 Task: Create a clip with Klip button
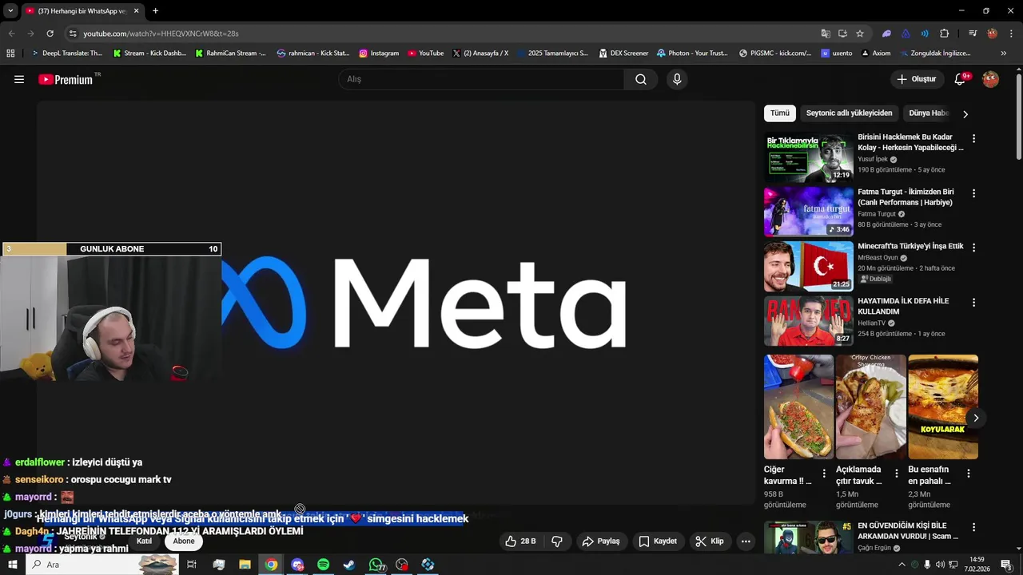710,541
